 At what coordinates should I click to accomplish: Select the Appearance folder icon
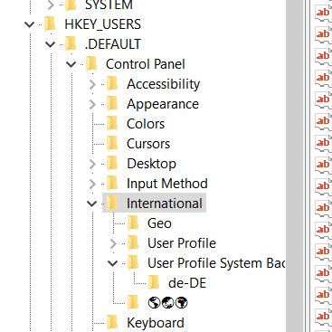click(x=112, y=104)
